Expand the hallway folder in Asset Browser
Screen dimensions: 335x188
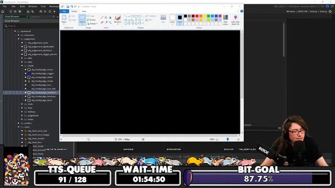[22, 112]
